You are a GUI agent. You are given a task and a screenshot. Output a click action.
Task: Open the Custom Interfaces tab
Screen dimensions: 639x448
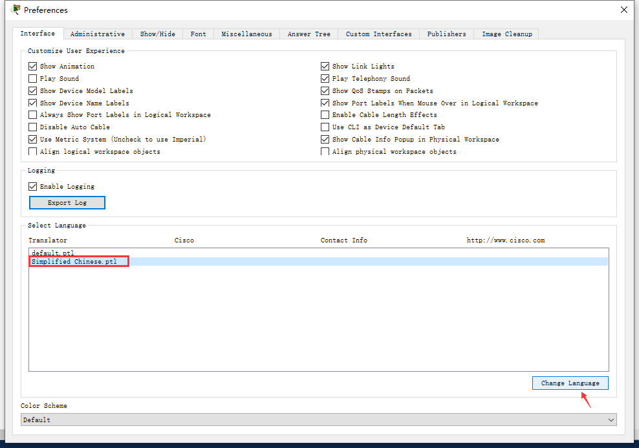coord(378,34)
